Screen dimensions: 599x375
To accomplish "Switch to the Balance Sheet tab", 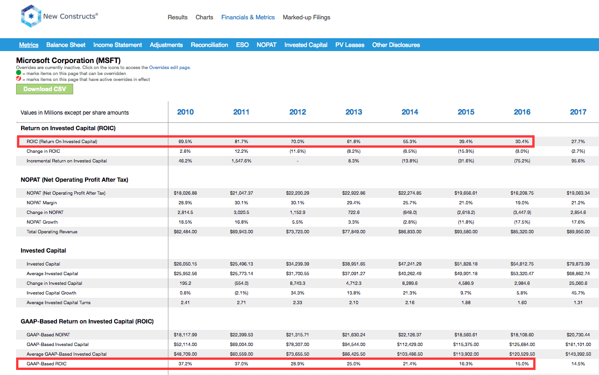I will tap(66, 45).
